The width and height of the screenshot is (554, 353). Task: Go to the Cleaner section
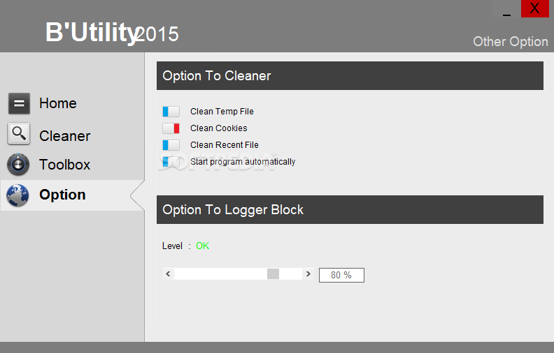point(64,136)
